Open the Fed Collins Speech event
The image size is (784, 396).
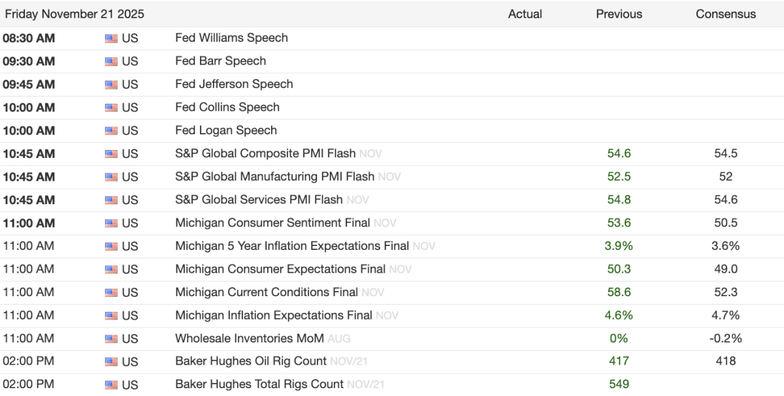[x=227, y=107]
